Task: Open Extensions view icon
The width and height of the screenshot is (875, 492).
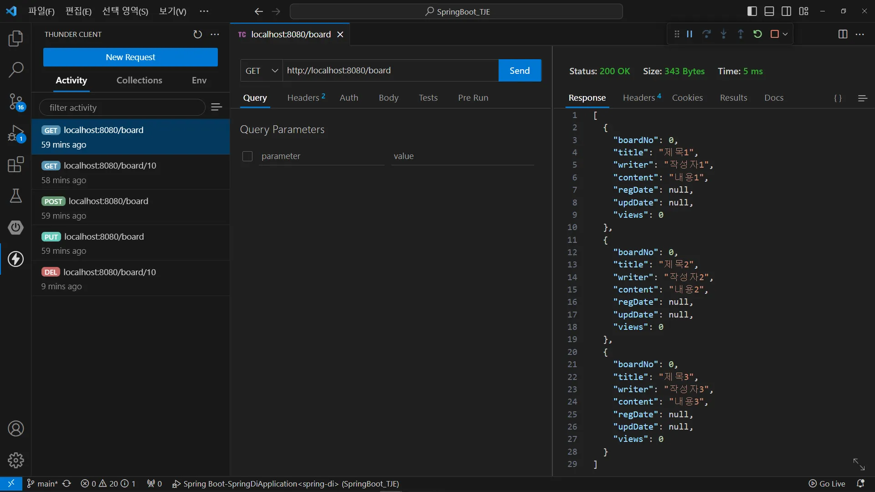Action: [x=15, y=164]
